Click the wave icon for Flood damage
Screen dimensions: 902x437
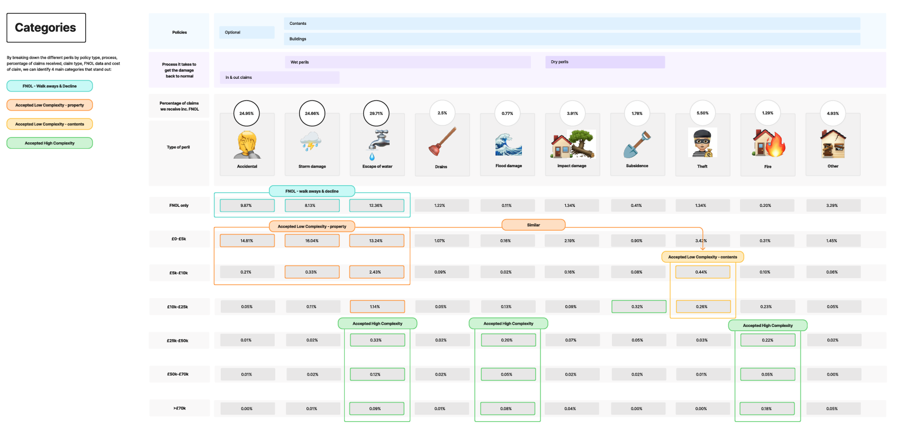509,145
